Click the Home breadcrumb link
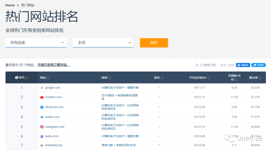This screenshot has height=150, width=271. [10, 5]
